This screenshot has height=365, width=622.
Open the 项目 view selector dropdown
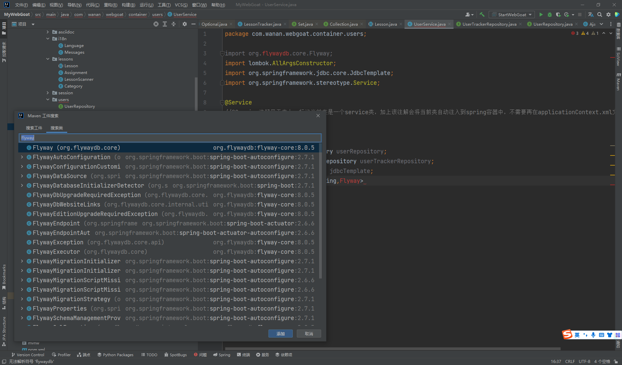33,24
